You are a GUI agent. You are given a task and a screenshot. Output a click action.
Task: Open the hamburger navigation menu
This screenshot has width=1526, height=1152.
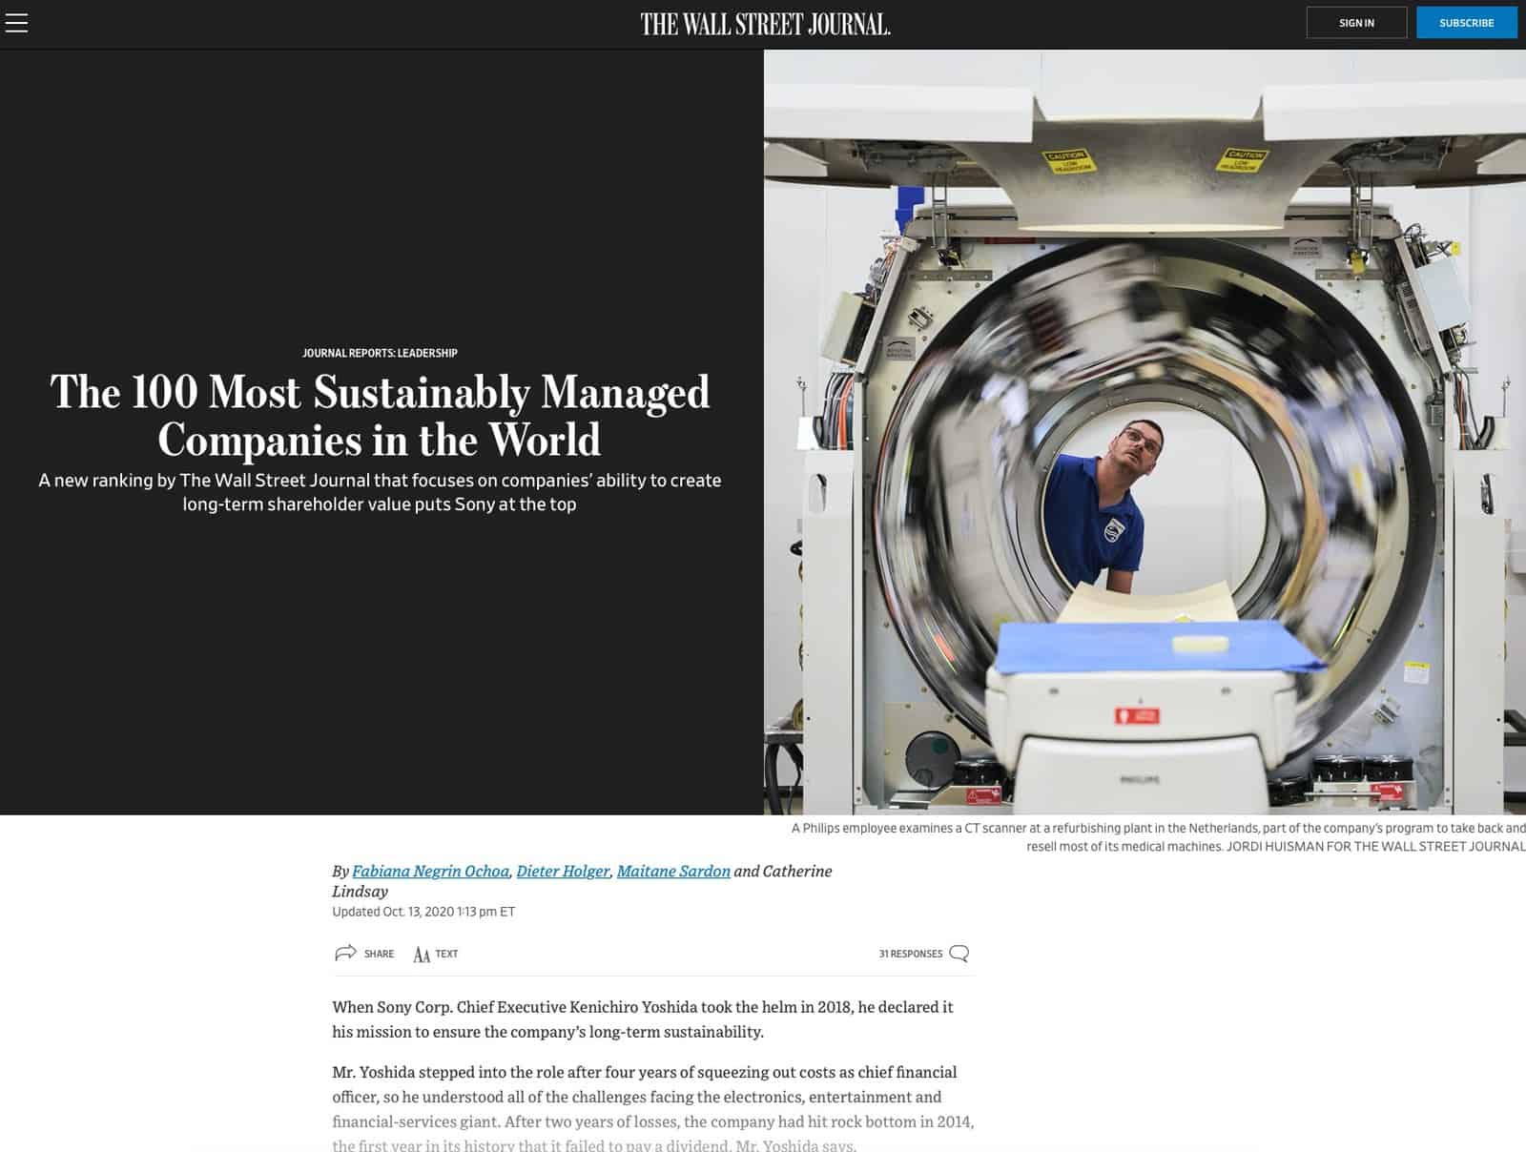pyautogui.click(x=16, y=23)
